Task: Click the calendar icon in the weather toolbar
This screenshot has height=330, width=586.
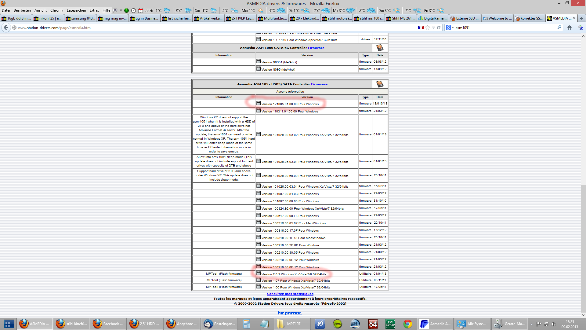Action: (x=140, y=10)
